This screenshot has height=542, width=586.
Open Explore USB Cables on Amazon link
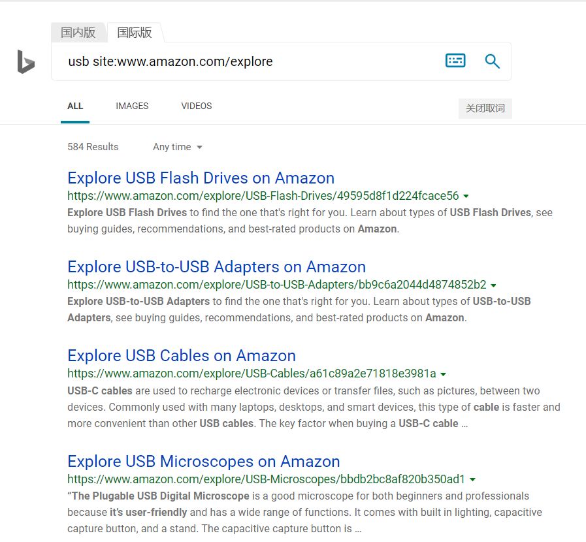click(182, 355)
